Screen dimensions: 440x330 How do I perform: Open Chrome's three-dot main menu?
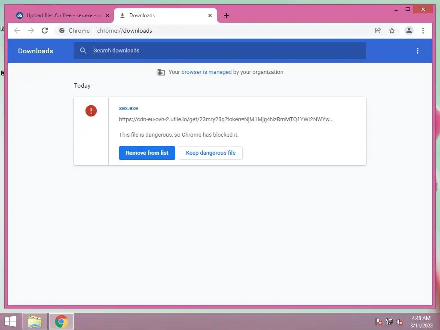423,31
